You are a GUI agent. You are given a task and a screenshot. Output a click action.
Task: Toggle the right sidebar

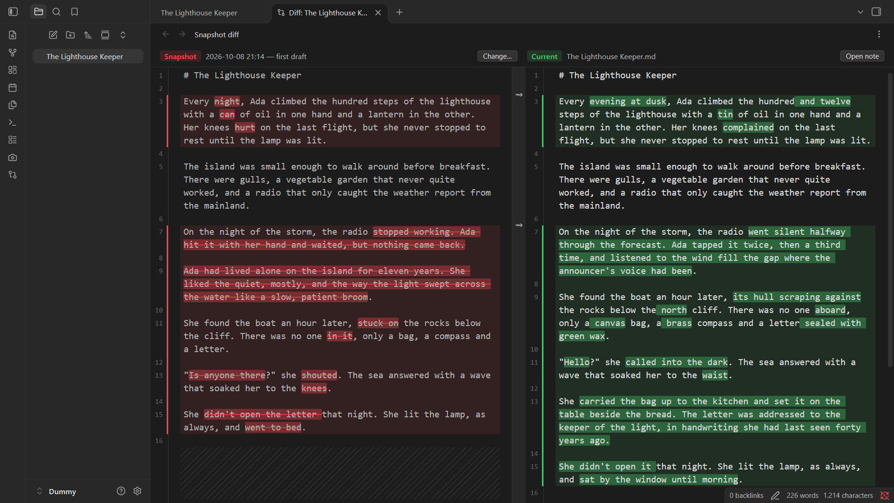[x=876, y=12]
